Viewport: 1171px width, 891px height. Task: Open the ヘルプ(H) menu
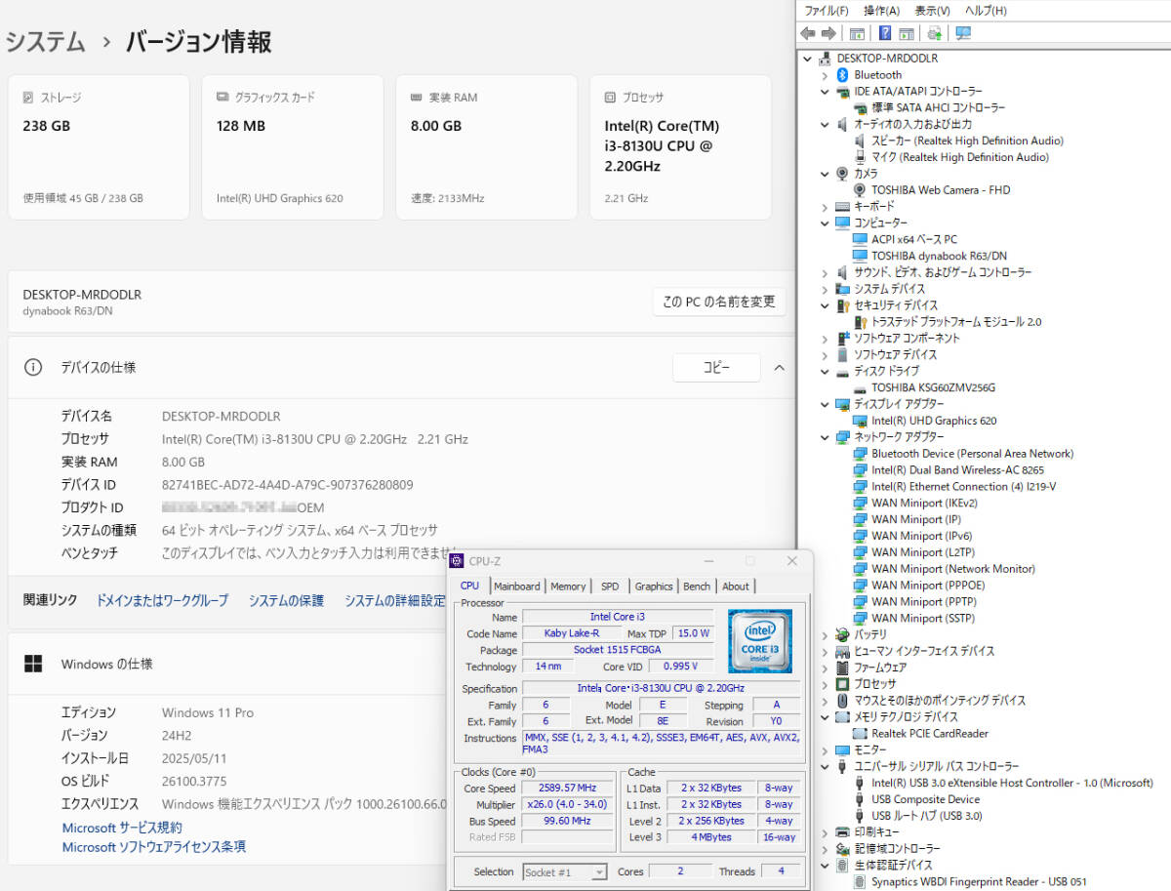pyautogui.click(x=986, y=11)
